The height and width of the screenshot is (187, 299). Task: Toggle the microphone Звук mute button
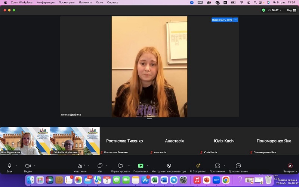[9, 166]
